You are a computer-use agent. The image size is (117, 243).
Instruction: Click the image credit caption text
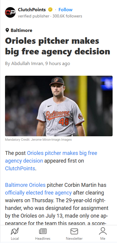(x=39, y=140)
